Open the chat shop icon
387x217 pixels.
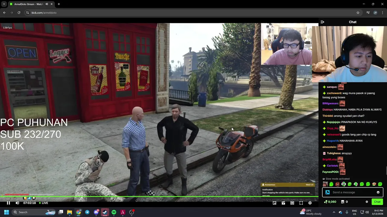[343, 202]
